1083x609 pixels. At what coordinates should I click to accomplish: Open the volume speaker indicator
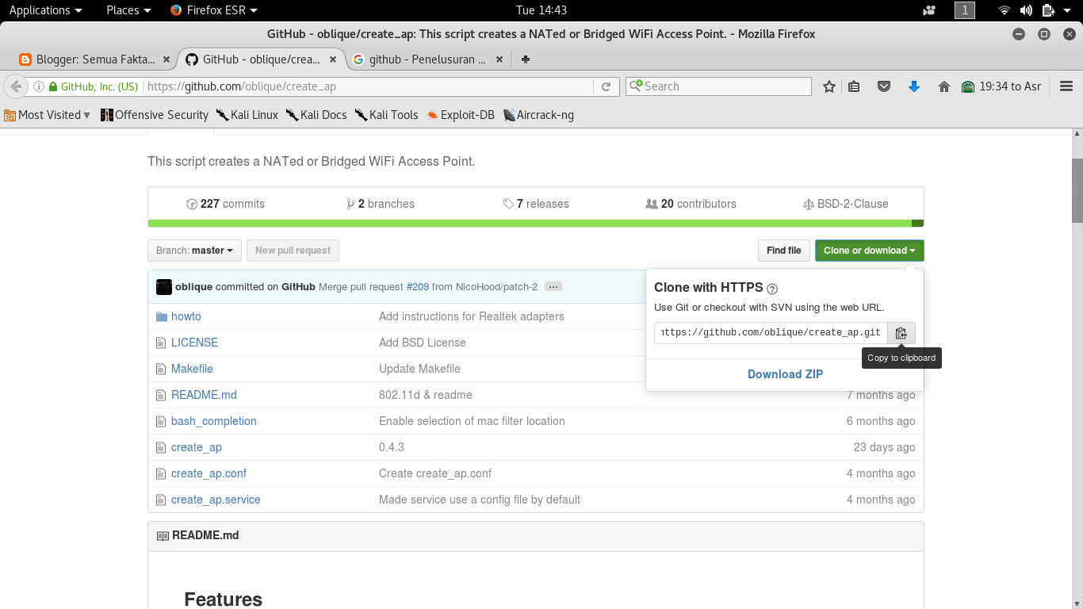pos(1026,10)
